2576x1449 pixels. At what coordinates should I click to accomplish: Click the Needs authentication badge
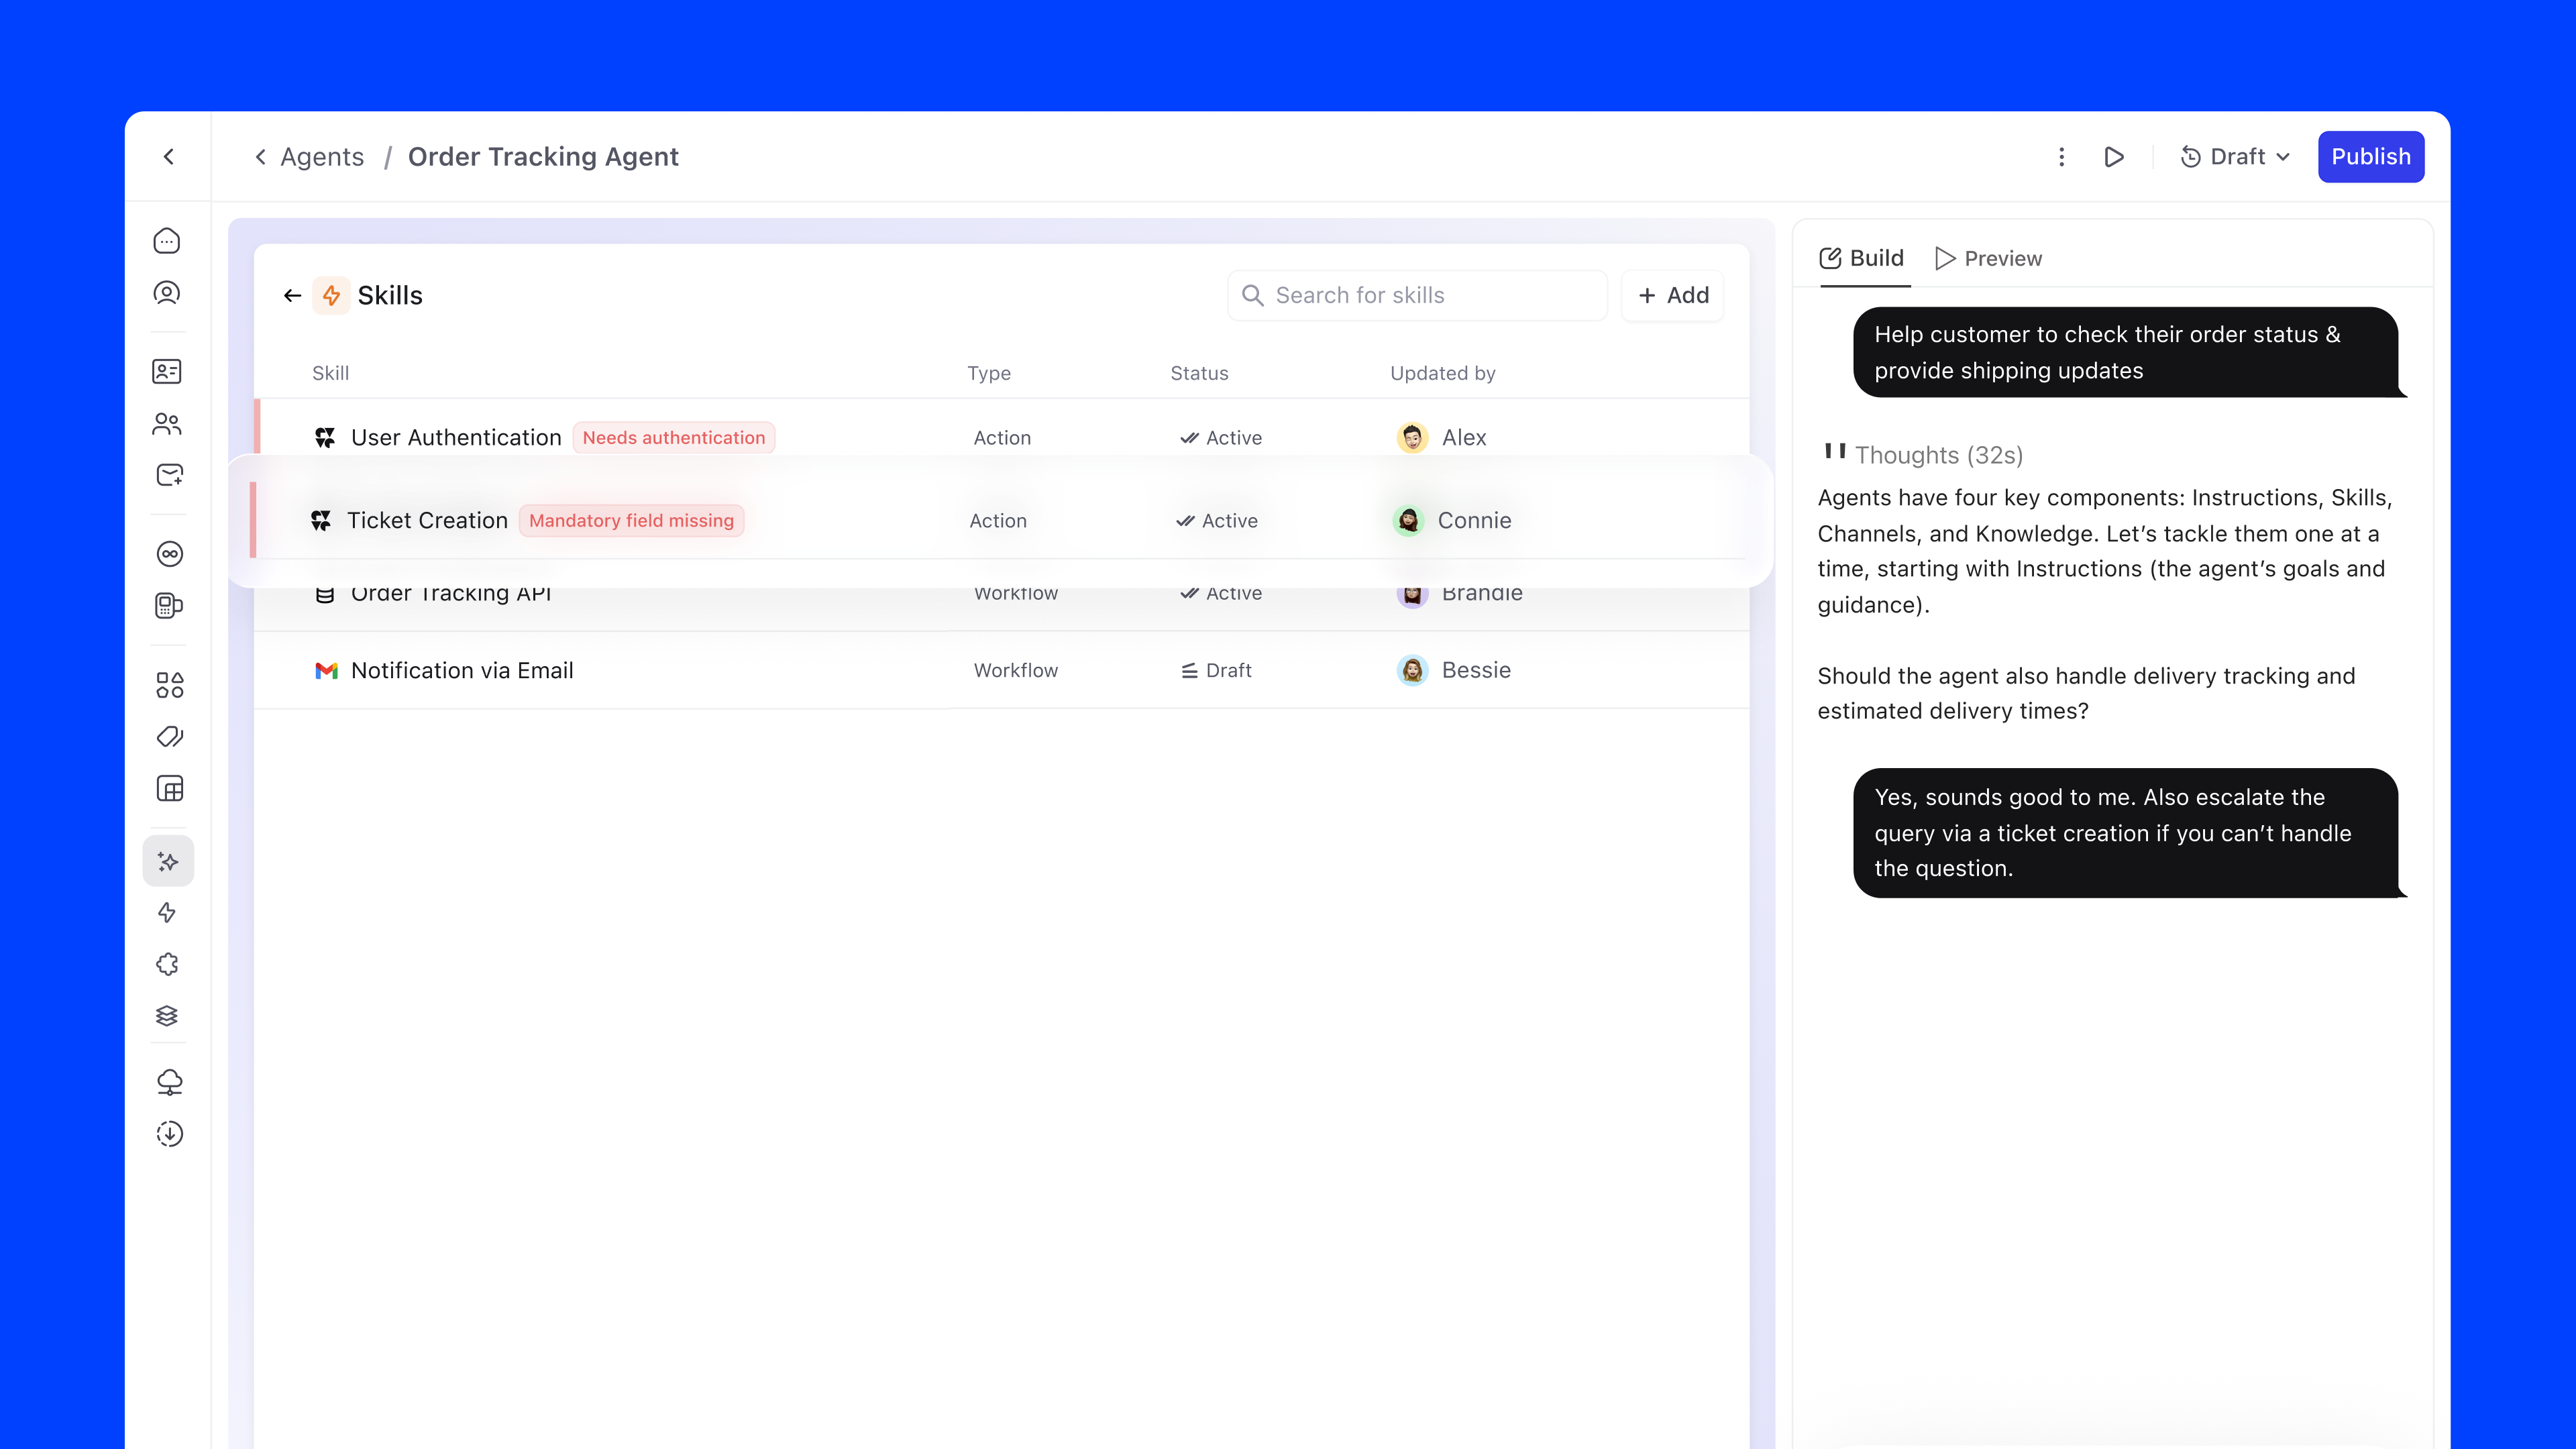[674, 438]
